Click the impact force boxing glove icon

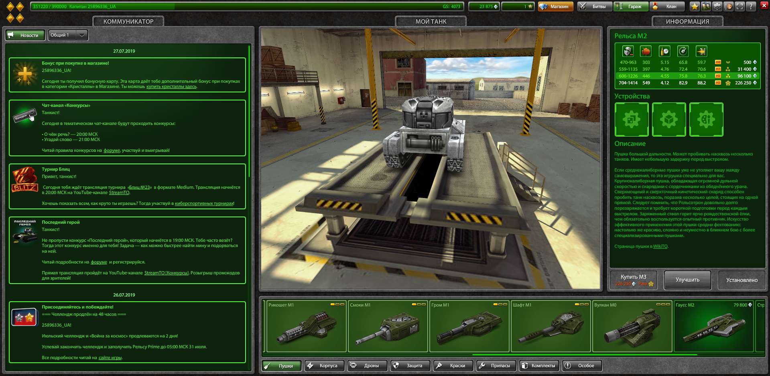coord(646,51)
